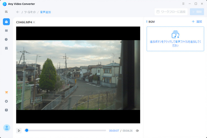Viewport: 207px width, 138px height.
Task: Open the format convert sidebar icon
Action: tap(6, 31)
